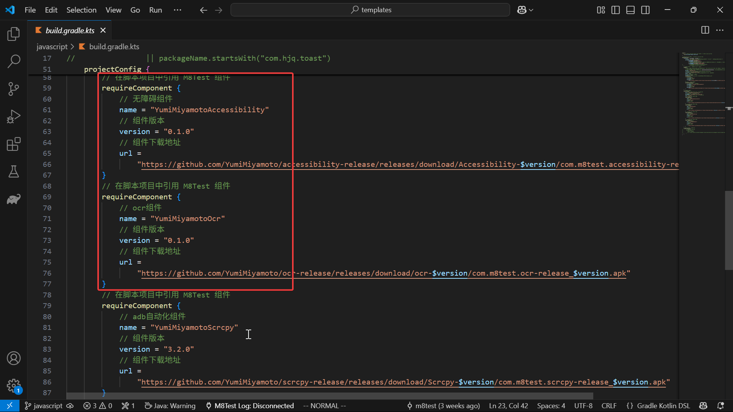The width and height of the screenshot is (733, 412).
Task: Open the Gradle elephant view
Action: coord(14,199)
